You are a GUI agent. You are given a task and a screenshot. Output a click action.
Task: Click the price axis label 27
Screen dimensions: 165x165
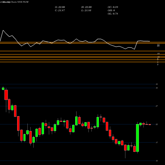pos(157,106)
